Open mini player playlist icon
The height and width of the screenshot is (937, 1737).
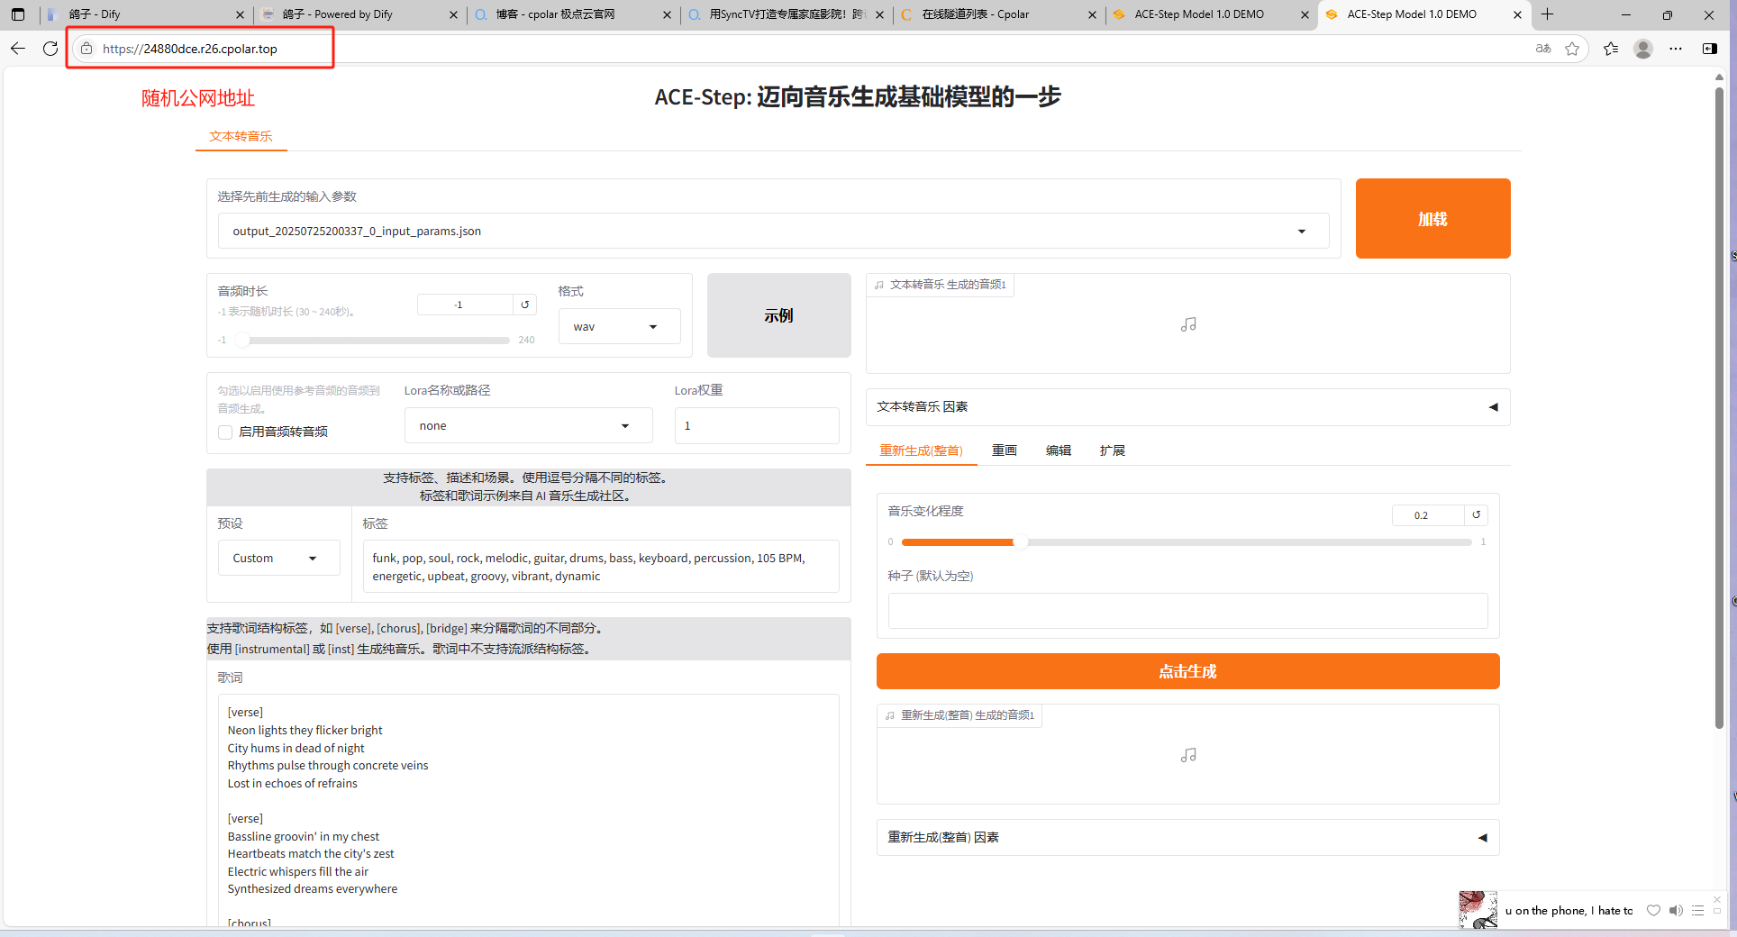(x=1697, y=911)
